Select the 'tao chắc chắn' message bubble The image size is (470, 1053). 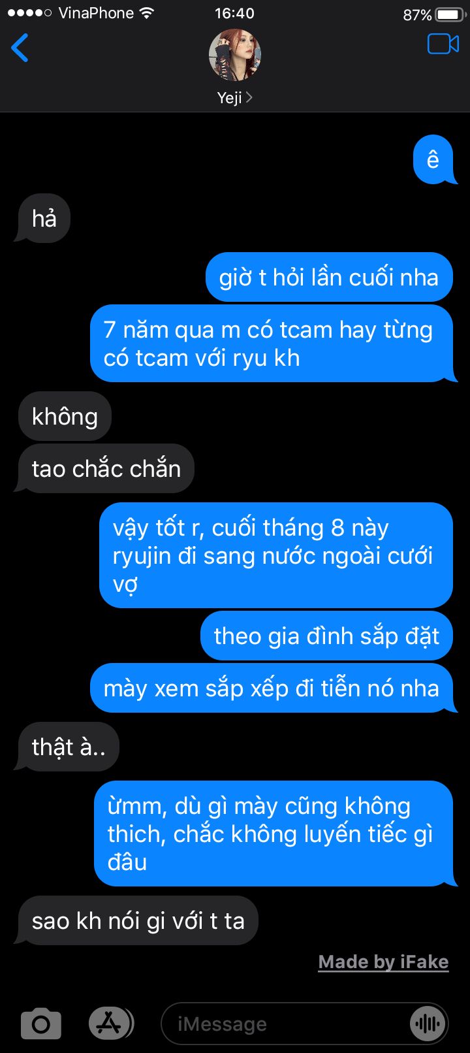pyautogui.click(x=105, y=468)
